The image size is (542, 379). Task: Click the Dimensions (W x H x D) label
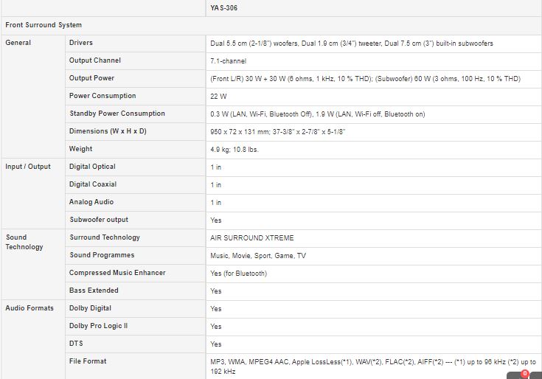coord(108,131)
